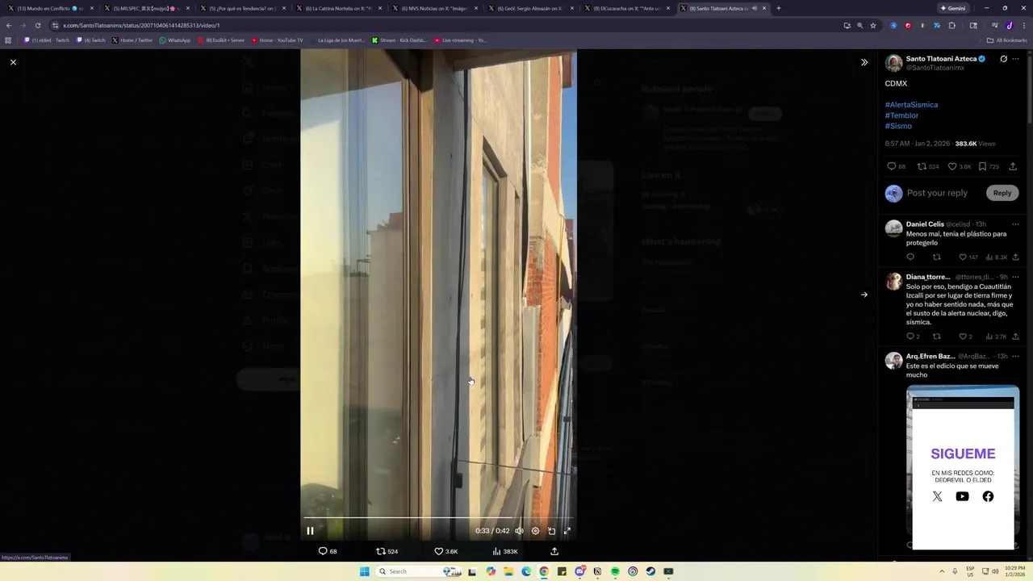Like Daniel Celis reply showing 147
Screen dimensions: 1033x581
(968, 257)
